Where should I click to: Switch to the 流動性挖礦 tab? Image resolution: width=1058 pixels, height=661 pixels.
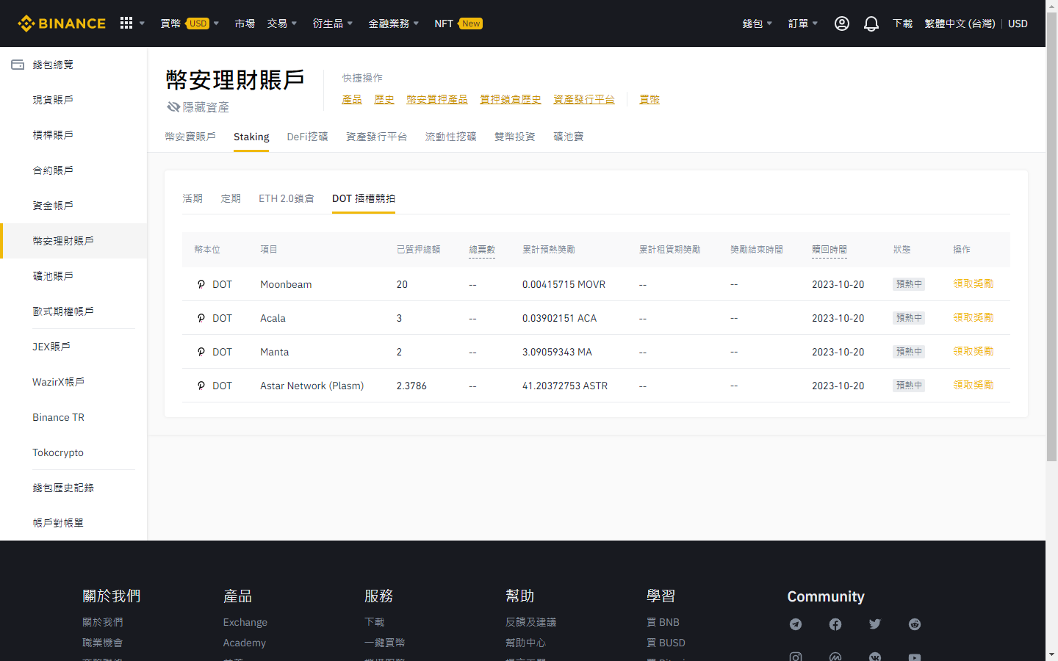coord(451,137)
